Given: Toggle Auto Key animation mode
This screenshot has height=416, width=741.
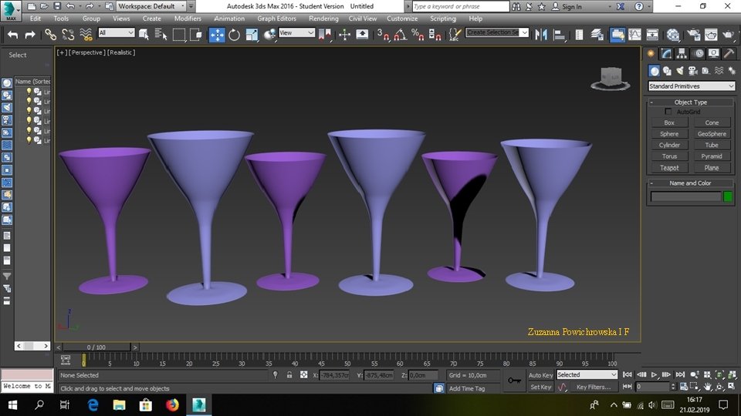Looking at the screenshot, I should [540, 375].
